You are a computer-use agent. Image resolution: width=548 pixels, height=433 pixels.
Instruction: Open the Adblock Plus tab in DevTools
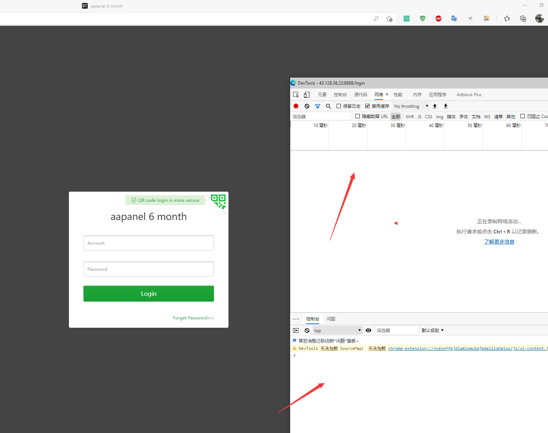[469, 95]
